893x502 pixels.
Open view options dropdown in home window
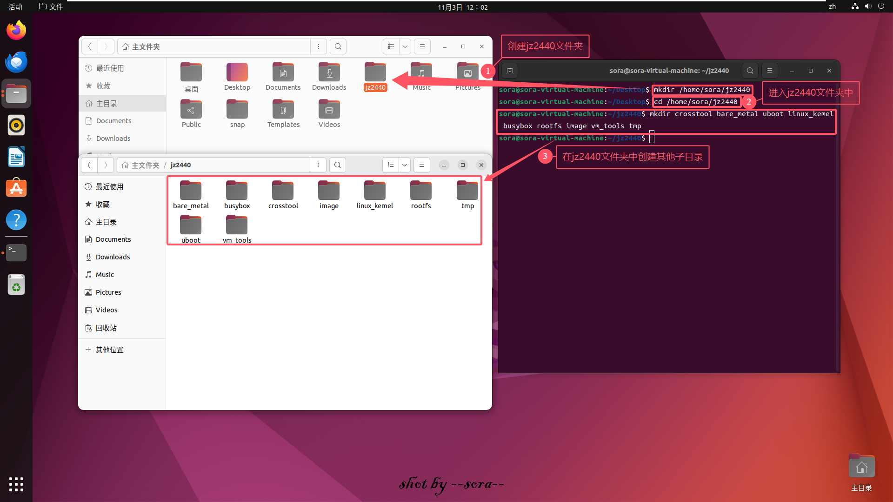click(x=405, y=46)
